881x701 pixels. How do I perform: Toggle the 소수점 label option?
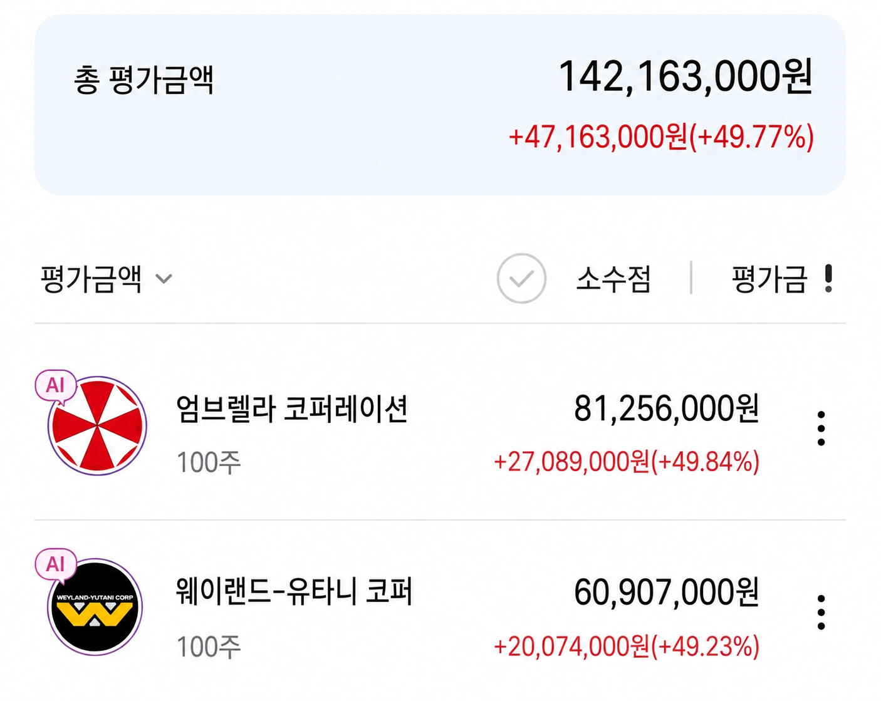click(x=613, y=279)
